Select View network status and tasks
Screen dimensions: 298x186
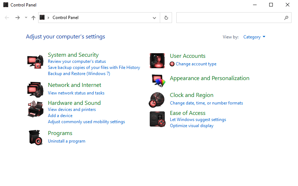point(76,93)
